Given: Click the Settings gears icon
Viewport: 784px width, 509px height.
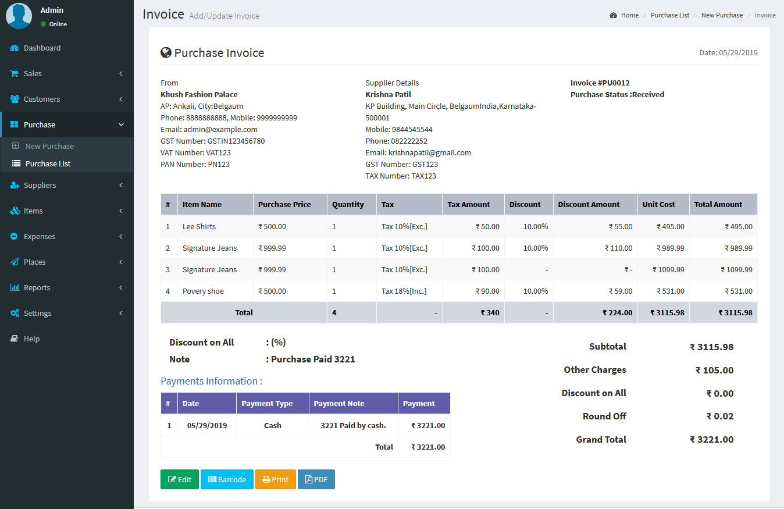Looking at the screenshot, I should (x=15, y=314).
